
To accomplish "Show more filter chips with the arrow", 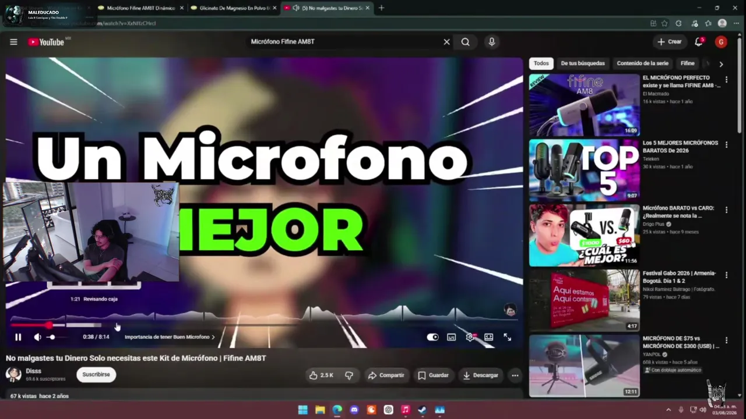I will [721, 64].
